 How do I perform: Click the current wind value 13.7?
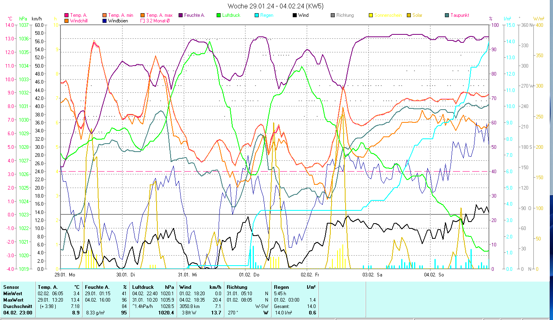click(216, 313)
